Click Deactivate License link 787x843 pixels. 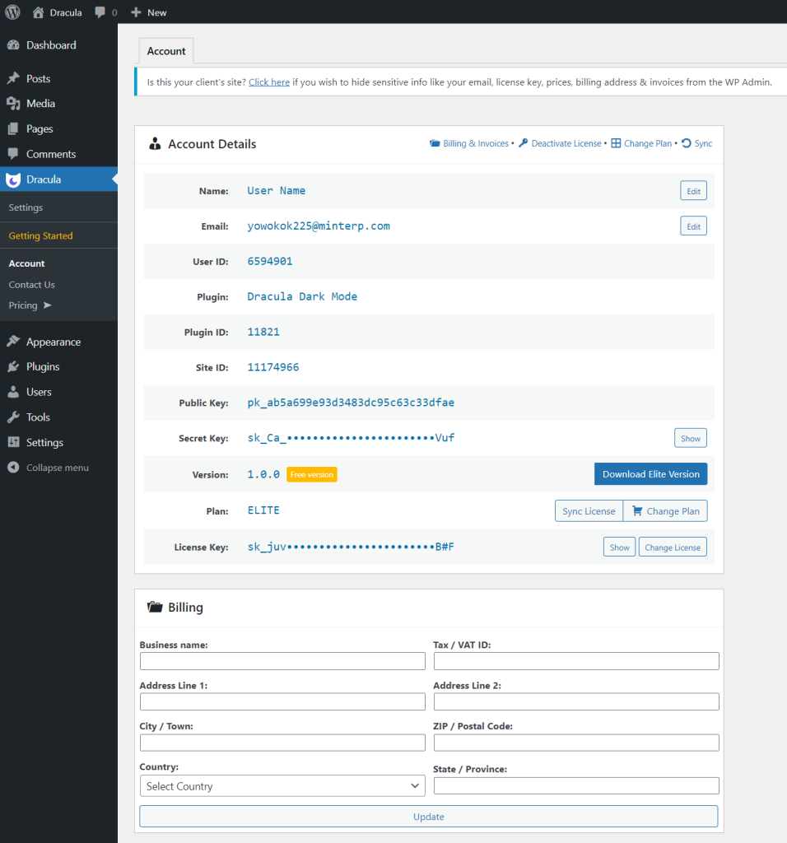566,143
